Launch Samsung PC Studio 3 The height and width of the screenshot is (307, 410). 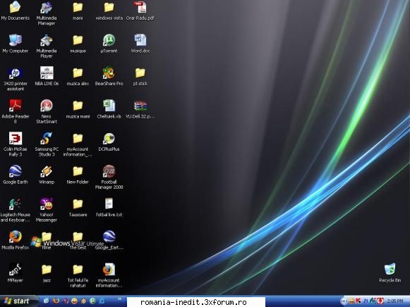click(x=47, y=144)
